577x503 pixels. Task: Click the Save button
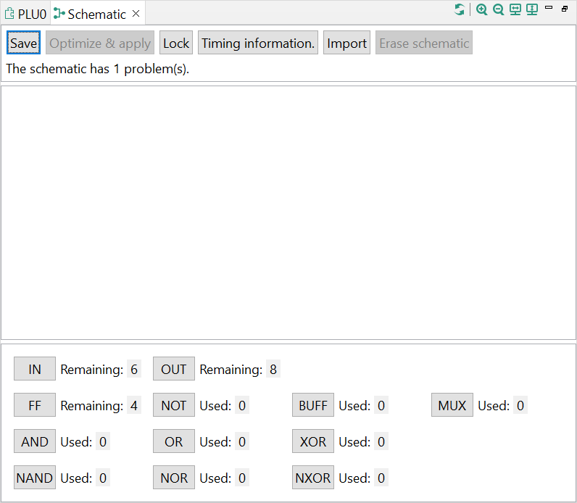(23, 43)
